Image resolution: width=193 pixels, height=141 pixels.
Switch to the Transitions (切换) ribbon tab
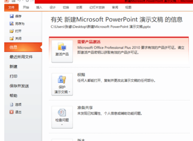[x=66, y=7]
